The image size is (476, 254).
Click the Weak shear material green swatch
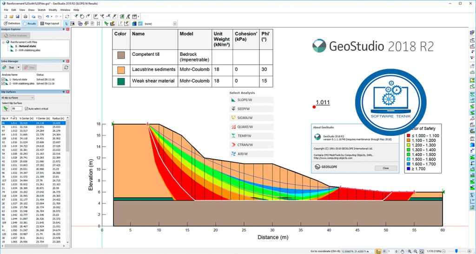pos(121,82)
